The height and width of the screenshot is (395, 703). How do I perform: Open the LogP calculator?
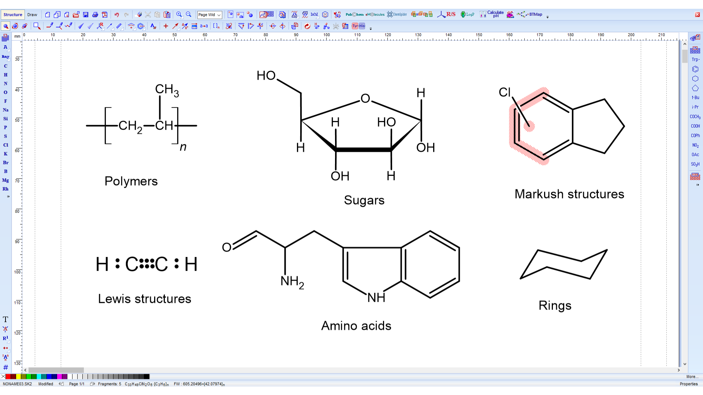point(468,15)
